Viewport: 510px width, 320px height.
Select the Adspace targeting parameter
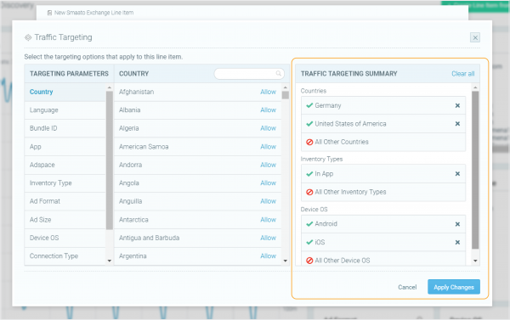pos(65,165)
